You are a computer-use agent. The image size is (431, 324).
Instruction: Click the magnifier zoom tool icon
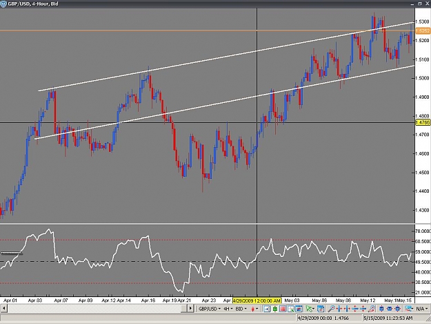tap(331, 309)
